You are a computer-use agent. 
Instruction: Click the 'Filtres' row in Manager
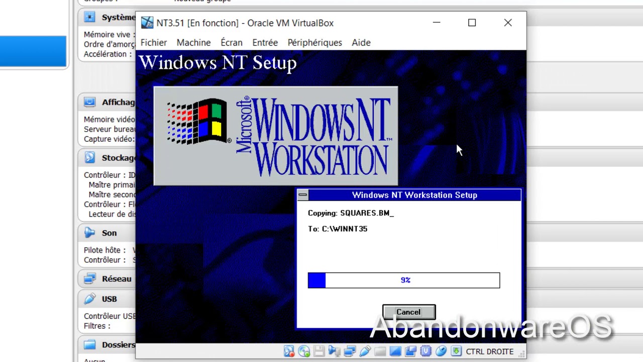point(97,326)
